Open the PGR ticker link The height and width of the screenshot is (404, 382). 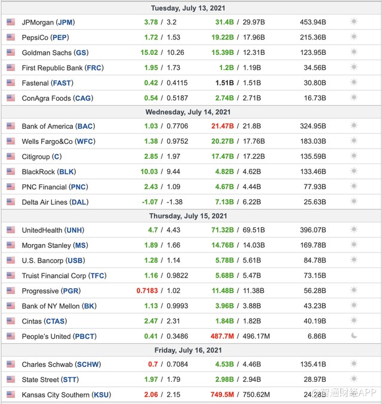coord(70,291)
